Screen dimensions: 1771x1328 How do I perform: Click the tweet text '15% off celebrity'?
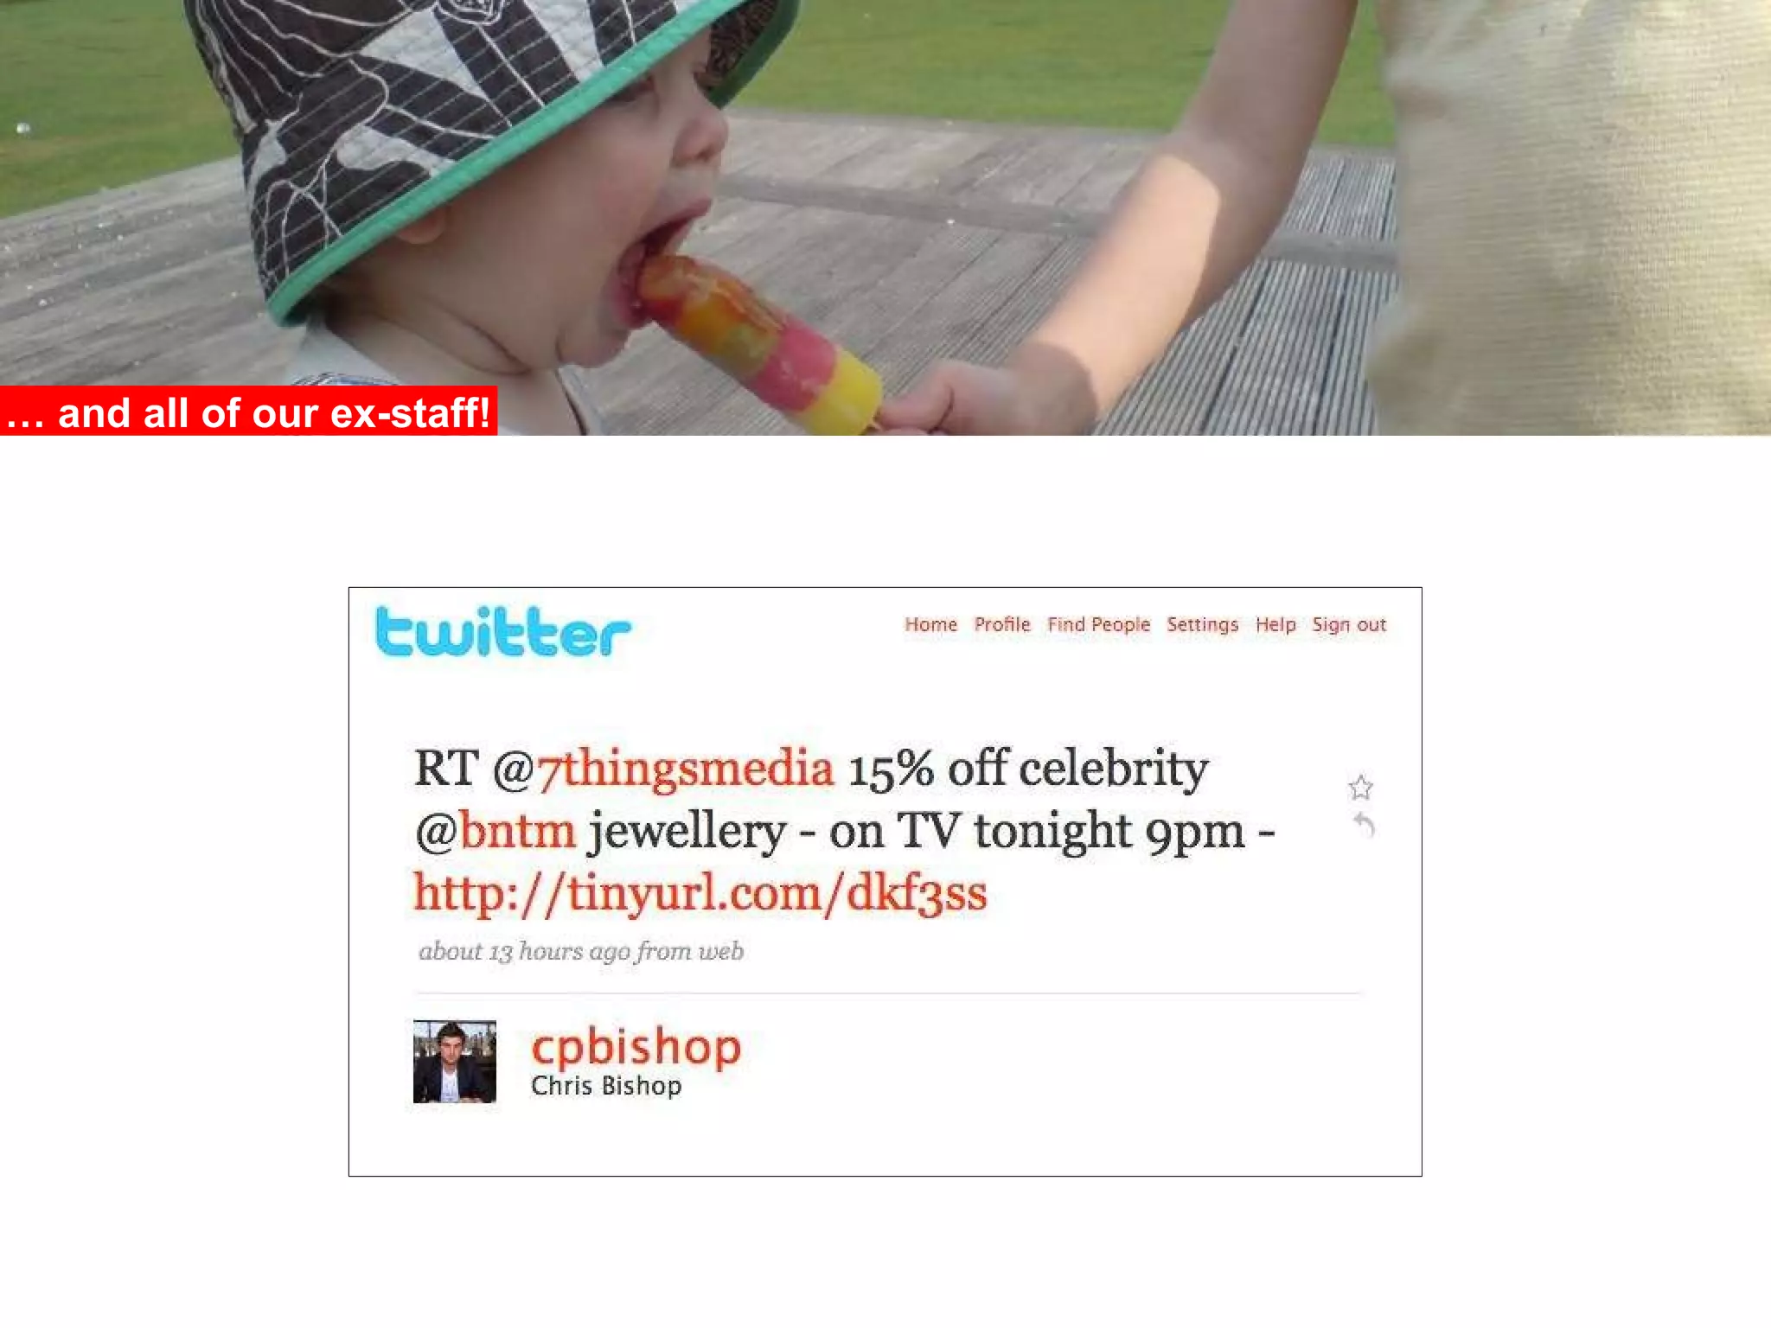[x=1028, y=769]
